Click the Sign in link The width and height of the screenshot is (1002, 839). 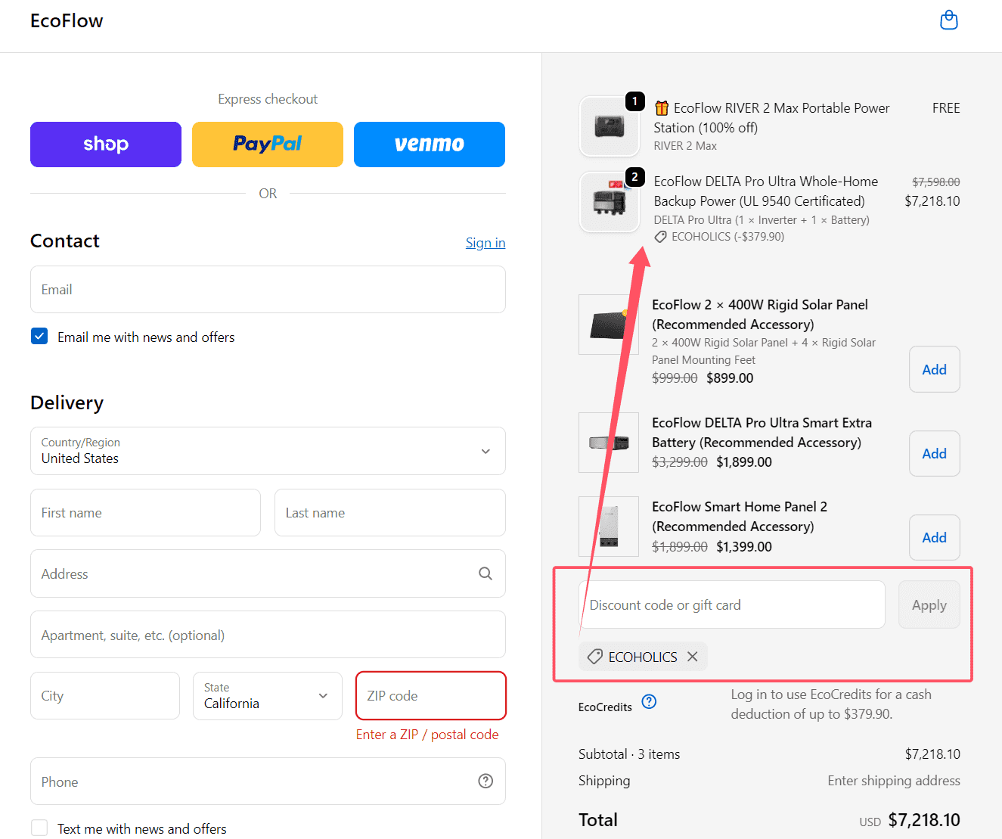click(485, 242)
